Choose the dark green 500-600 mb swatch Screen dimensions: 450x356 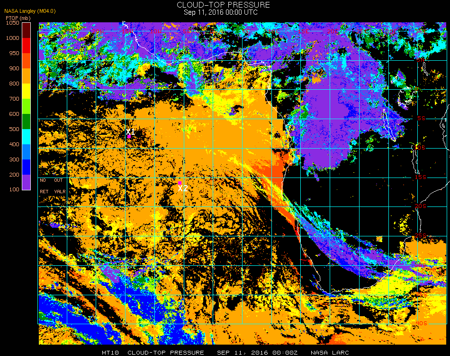click(26, 122)
